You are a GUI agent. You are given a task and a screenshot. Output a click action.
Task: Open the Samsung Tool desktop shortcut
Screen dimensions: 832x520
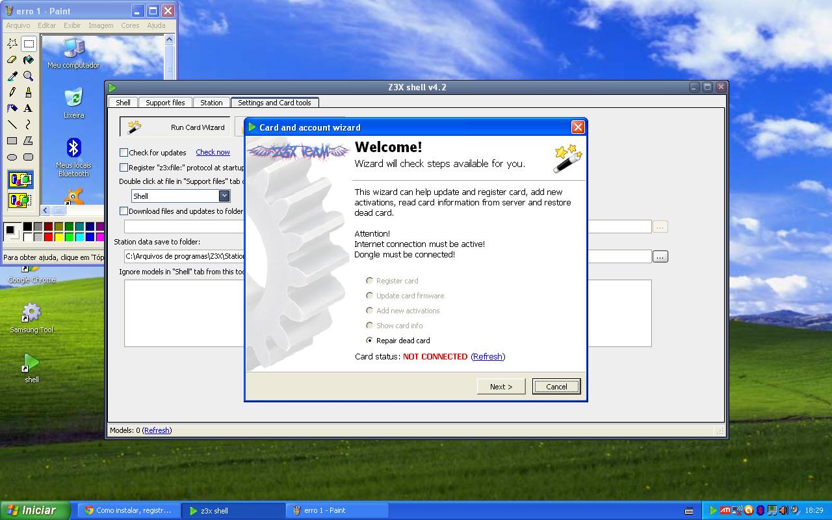31,318
